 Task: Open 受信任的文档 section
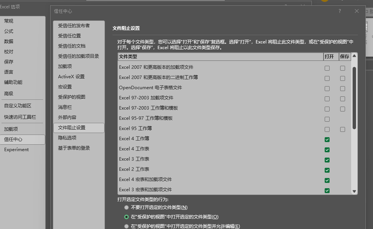(79, 46)
